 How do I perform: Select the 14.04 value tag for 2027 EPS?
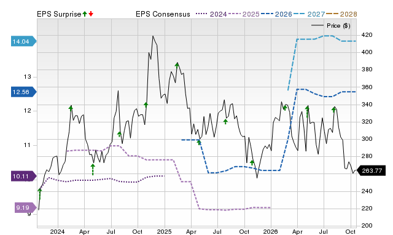coord(23,41)
